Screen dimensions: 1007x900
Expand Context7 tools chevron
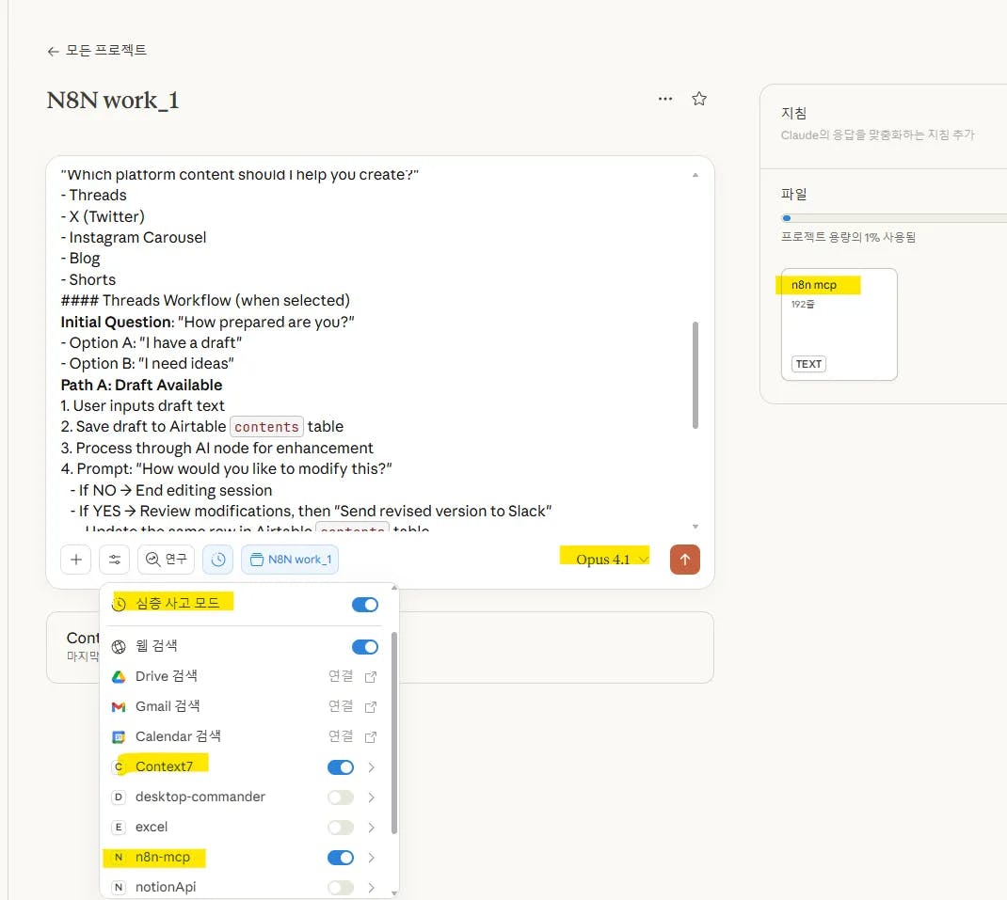click(371, 767)
